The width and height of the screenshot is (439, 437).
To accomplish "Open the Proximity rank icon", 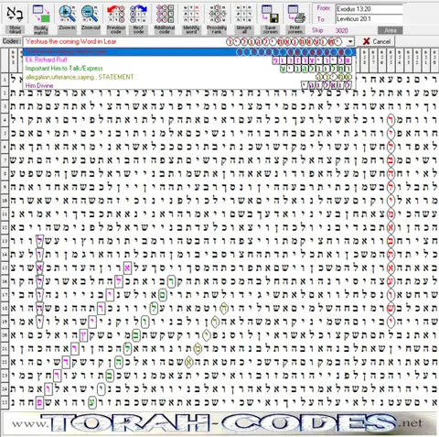I will 217,14.
